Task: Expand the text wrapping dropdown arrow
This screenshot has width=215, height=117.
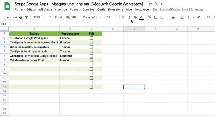Action: [x=194, y=17]
